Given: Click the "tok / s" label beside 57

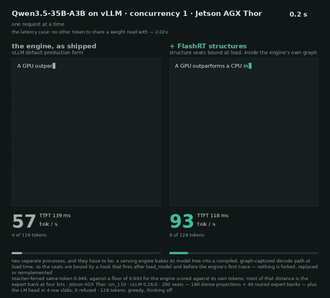Looking at the screenshot, I should pos(48,224).
